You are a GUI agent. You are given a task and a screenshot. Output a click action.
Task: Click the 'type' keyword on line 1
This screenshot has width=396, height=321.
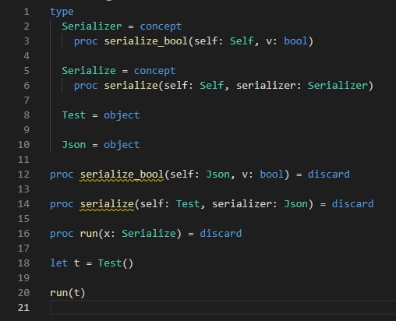point(62,12)
